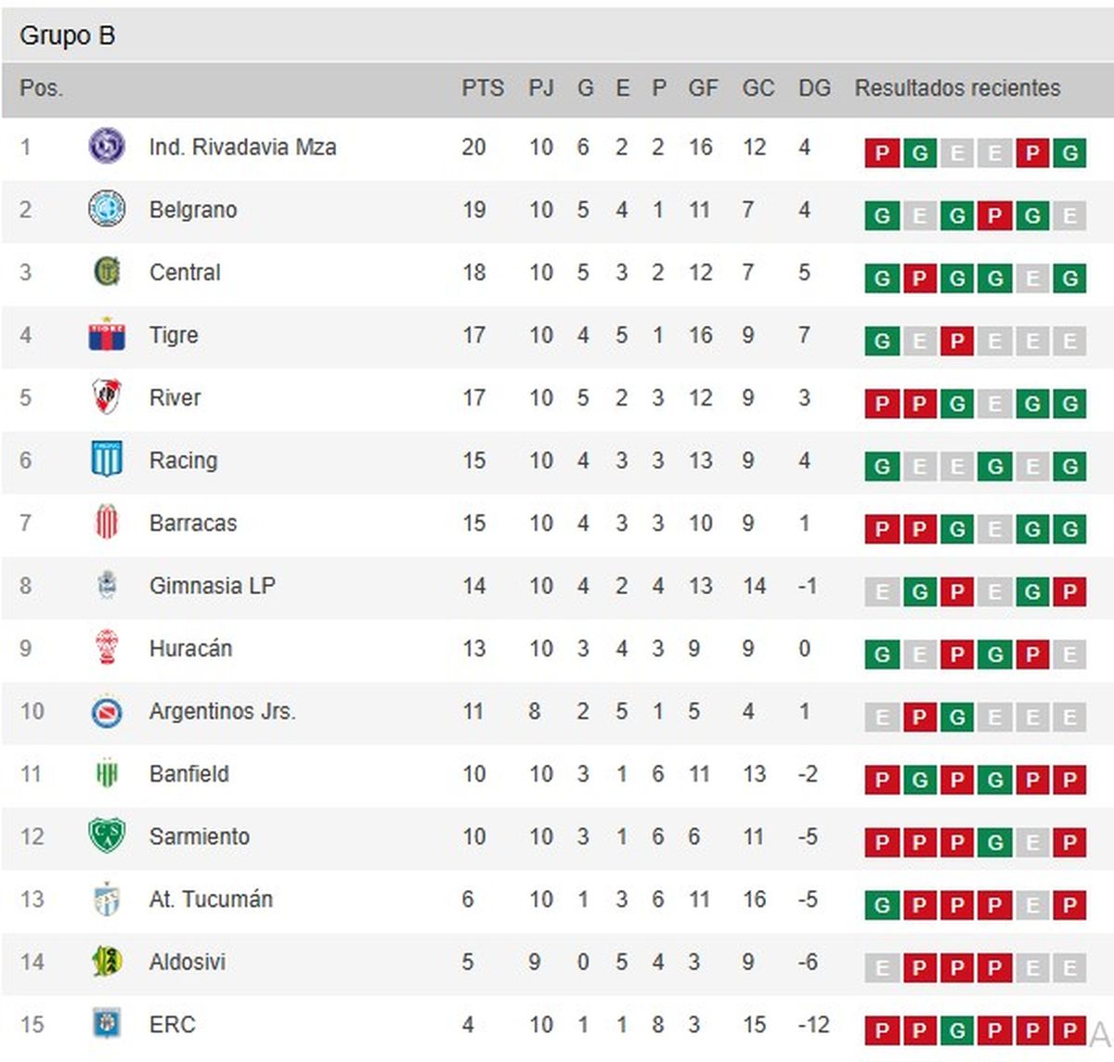Screen dimensions: 1114x1062
Task: Click ERC's green G recent result badge
Action: [957, 1030]
